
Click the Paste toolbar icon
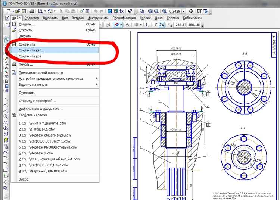coord(73,12)
